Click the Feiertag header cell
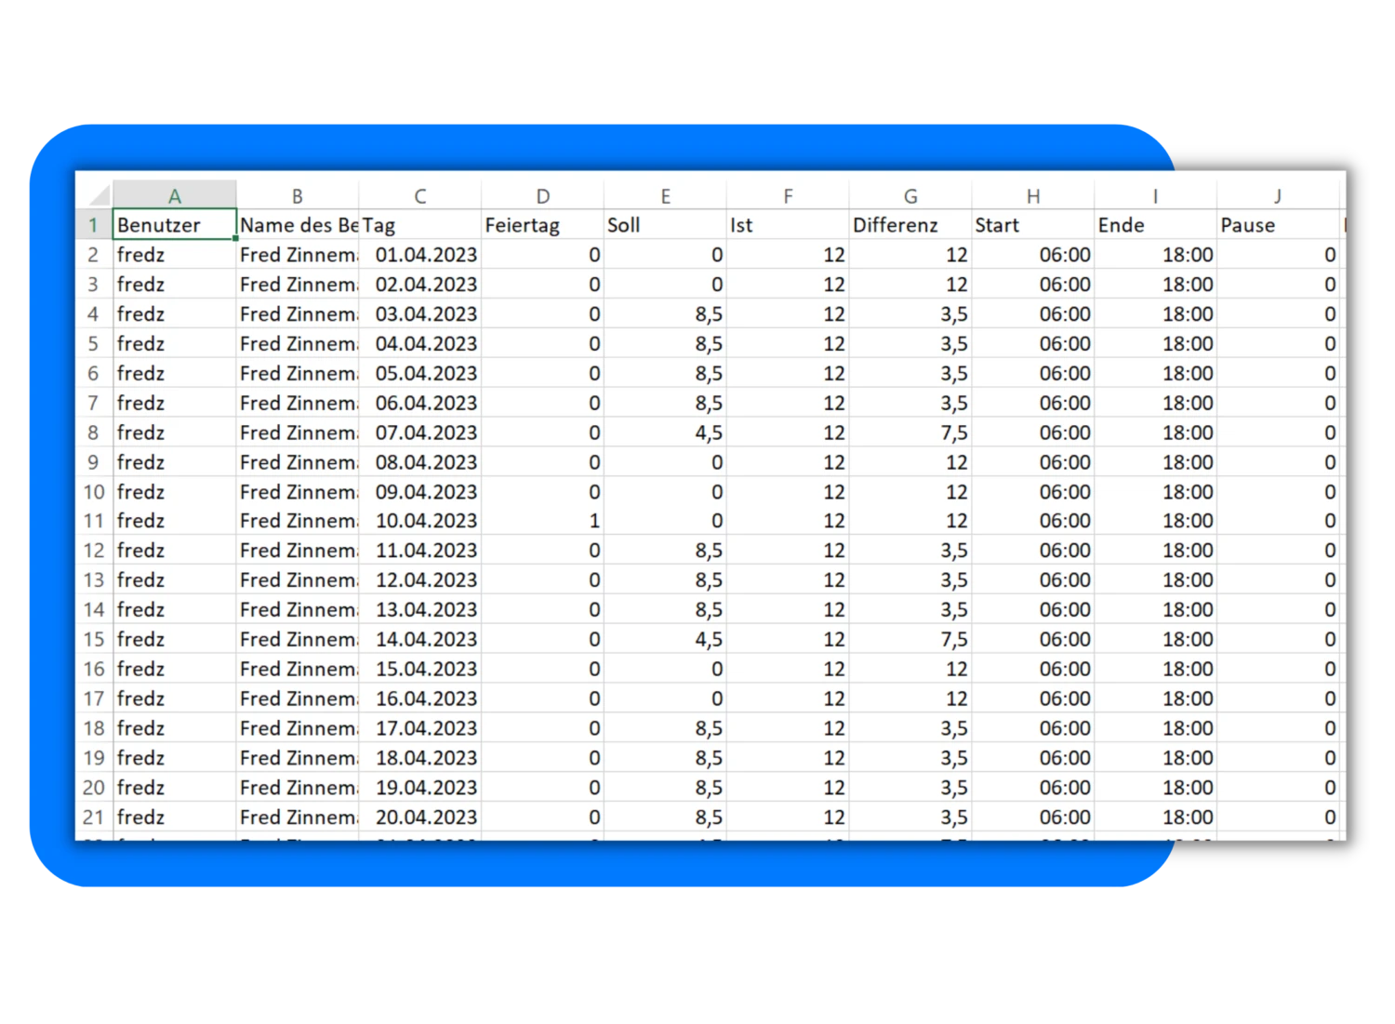The width and height of the screenshot is (1395, 1024). coord(542,225)
